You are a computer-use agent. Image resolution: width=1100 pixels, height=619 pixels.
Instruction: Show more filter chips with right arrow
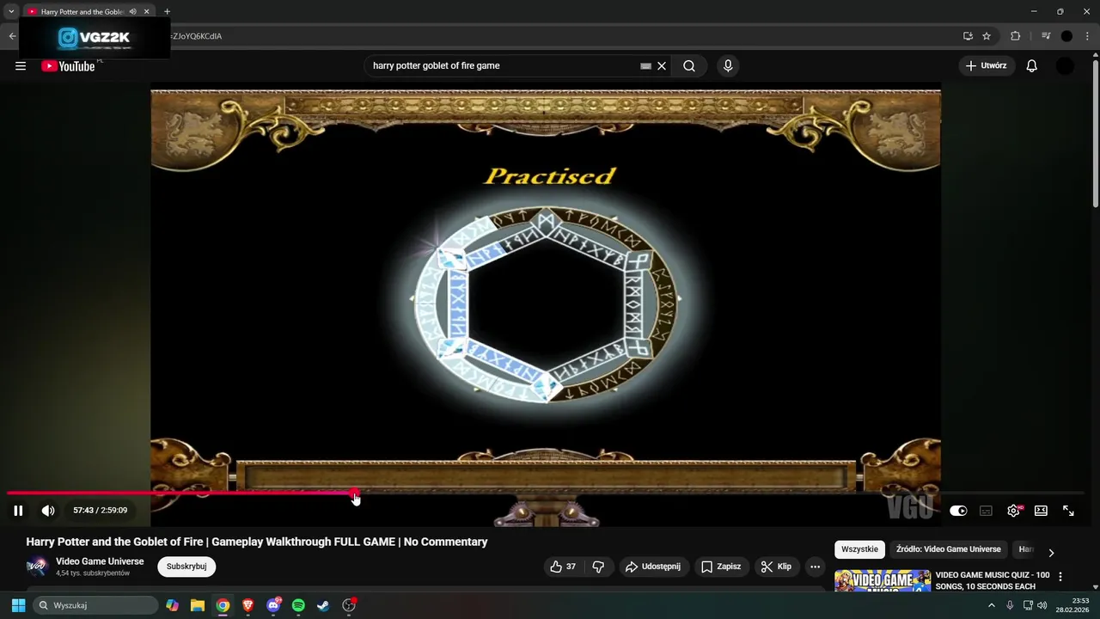1050,552
